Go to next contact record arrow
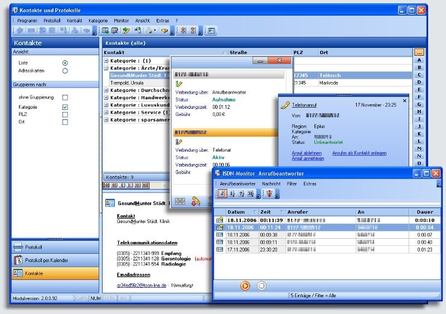This screenshot has width=446, height=314. (x=130, y=185)
